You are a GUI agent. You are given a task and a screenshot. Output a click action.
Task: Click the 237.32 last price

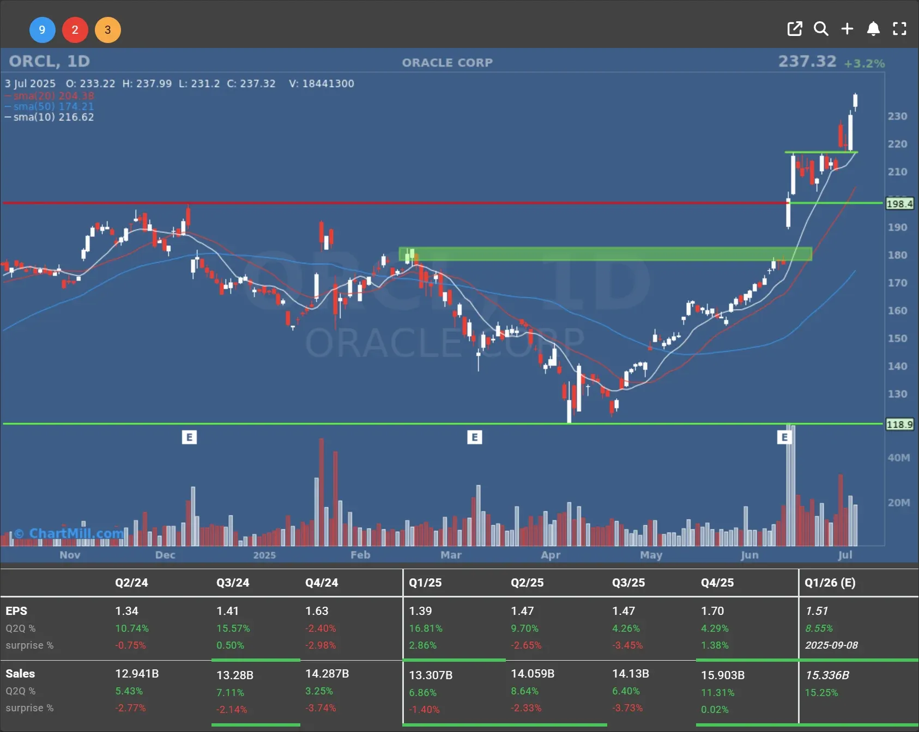[807, 62]
